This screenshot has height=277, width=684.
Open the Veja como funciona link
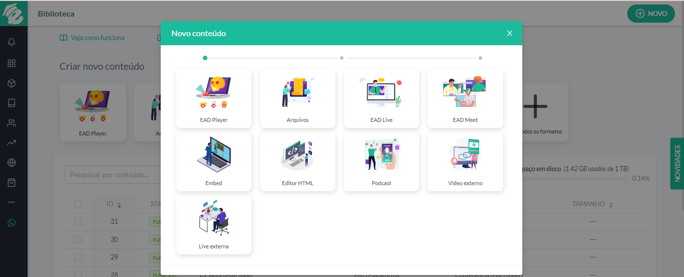point(92,38)
